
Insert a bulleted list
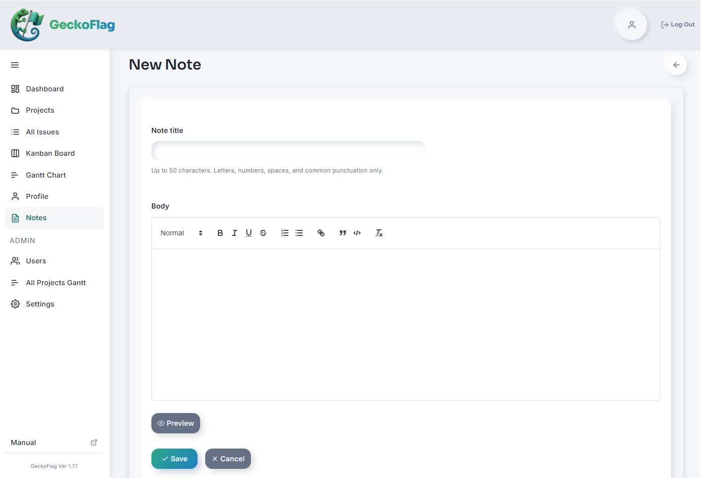tap(299, 233)
